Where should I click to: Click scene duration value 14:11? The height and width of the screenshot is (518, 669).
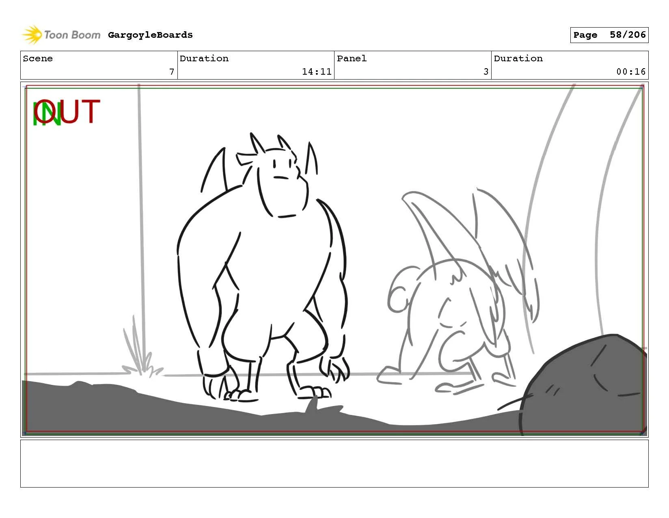click(x=317, y=72)
